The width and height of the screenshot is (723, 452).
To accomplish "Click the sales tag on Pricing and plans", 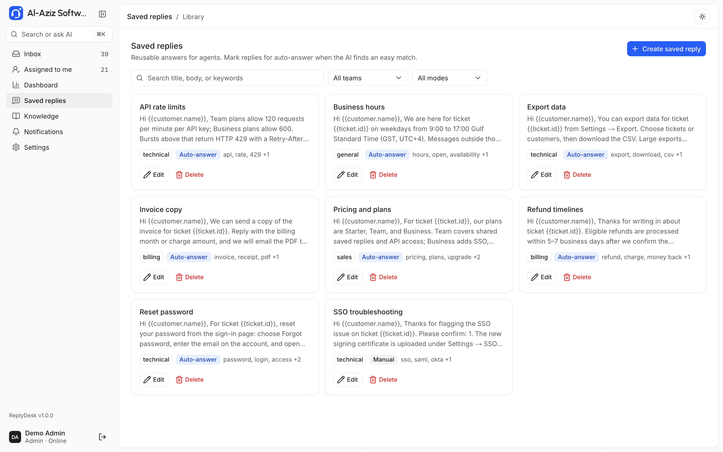I will [344, 257].
